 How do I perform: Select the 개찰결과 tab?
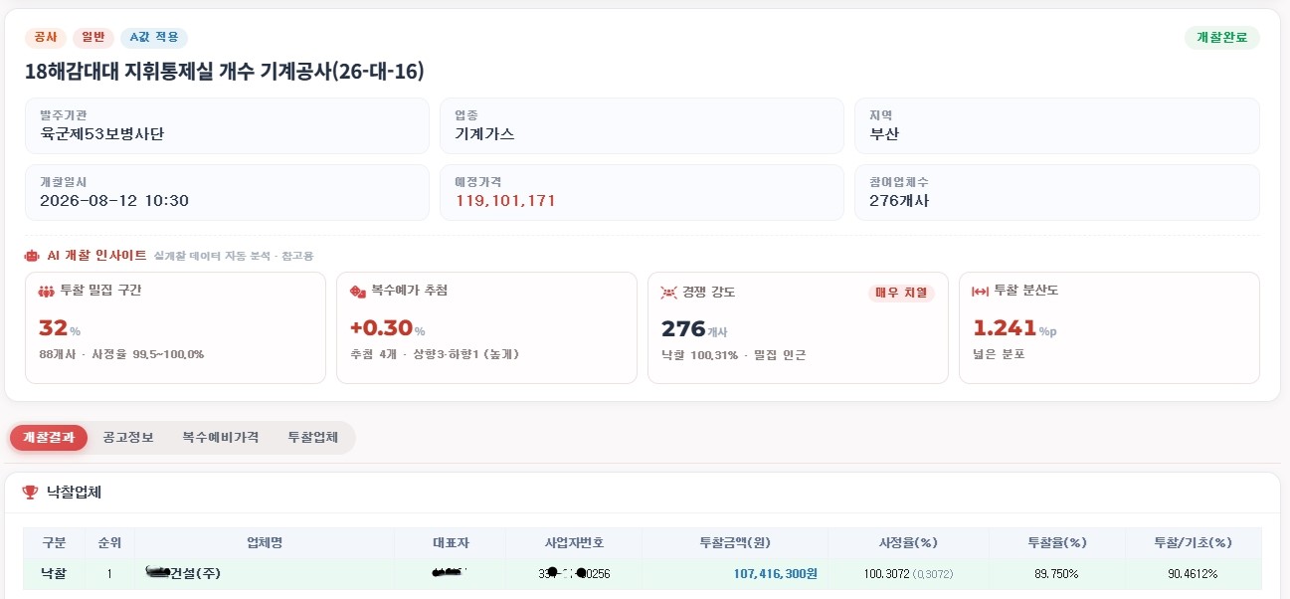pyautogui.click(x=49, y=438)
